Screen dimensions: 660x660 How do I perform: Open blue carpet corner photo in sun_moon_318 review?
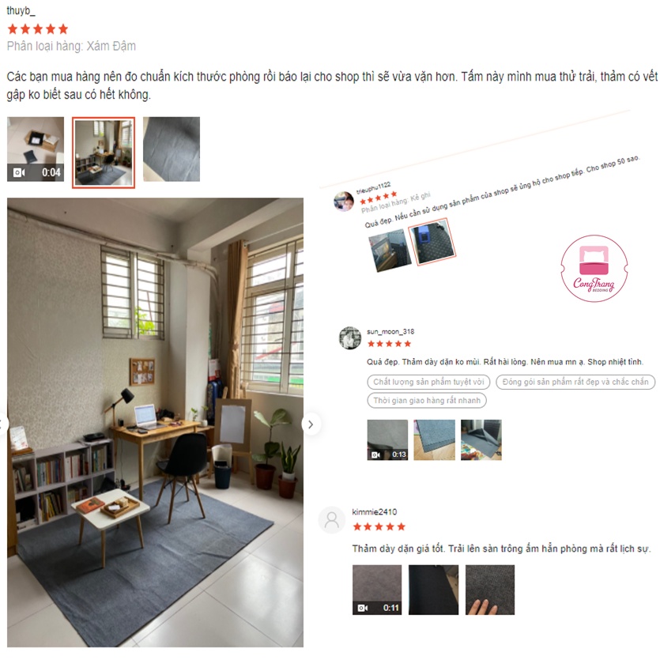coord(434,439)
